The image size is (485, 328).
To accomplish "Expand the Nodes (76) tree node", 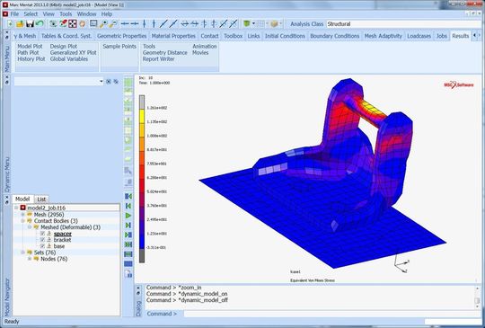I will (30, 259).
